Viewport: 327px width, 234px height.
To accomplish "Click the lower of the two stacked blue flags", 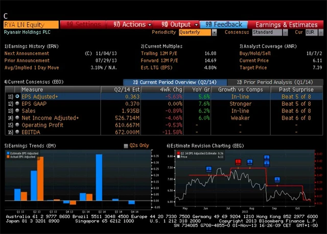I will [x=267, y=163].
